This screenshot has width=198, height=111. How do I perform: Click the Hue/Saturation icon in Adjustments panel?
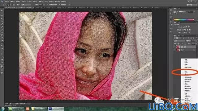[177, 30]
